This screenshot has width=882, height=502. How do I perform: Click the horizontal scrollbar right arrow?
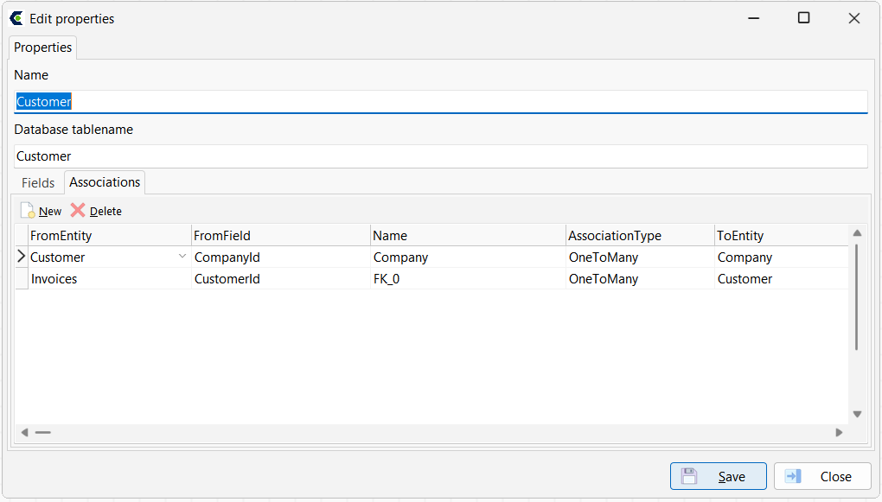pyautogui.click(x=839, y=432)
